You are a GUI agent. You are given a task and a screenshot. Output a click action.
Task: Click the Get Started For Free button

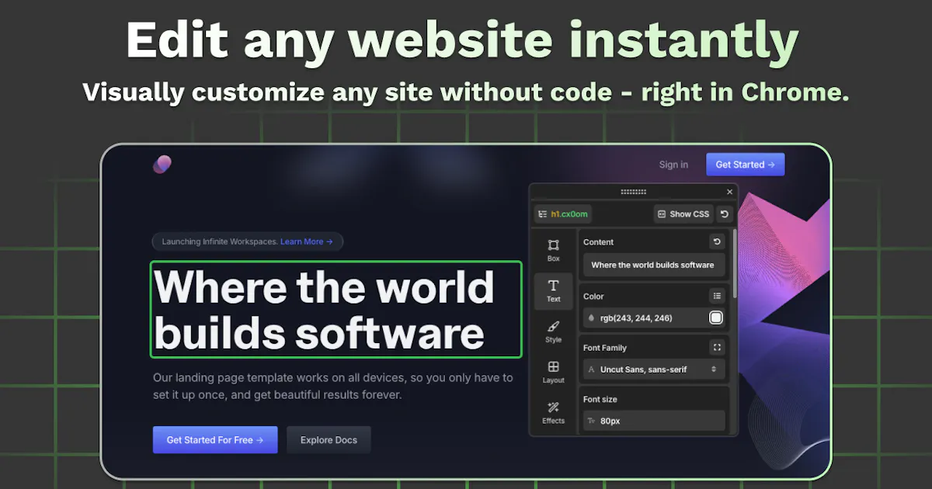tap(215, 440)
